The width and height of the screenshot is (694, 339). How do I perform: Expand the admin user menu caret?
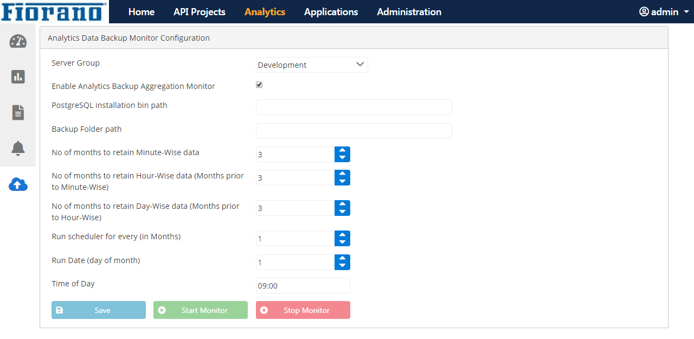[x=686, y=12]
